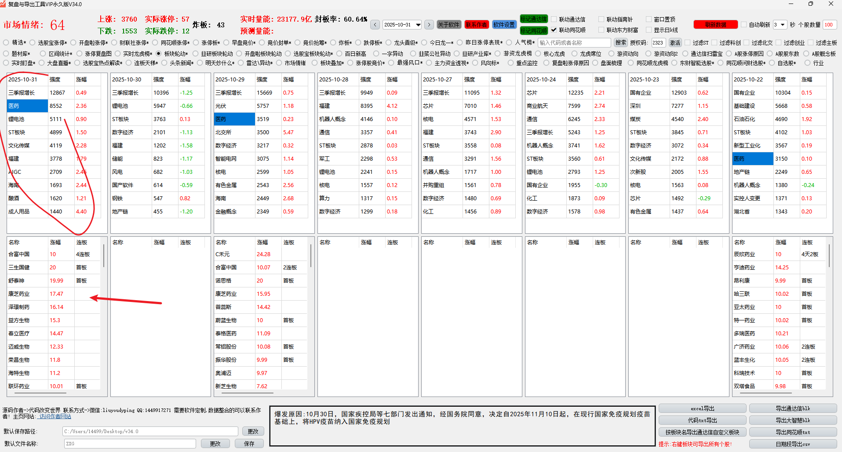Click the 授权码 field showing 2323
Image resolution: width=842 pixels, height=452 pixels.
coord(658,43)
